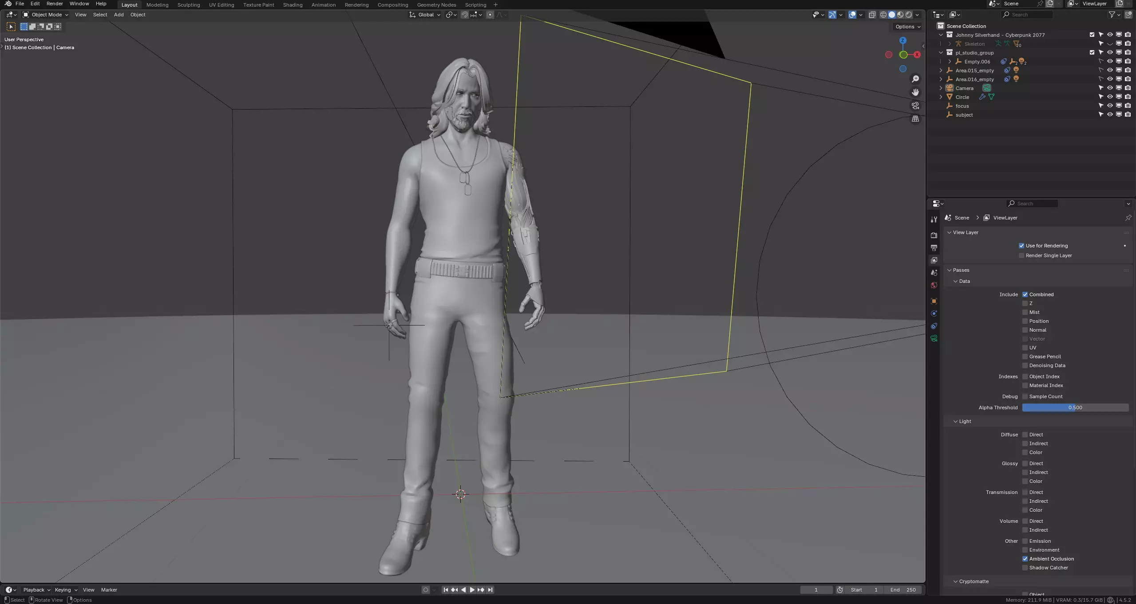Enable the Object Index pass
Image resolution: width=1136 pixels, height=604 pixels.
coord(1025,377)
